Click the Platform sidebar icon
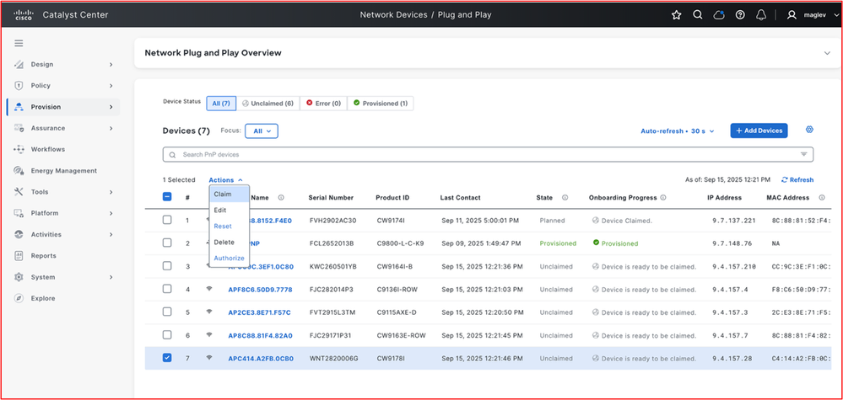This screenshot has height=400, width=843. 19,213
